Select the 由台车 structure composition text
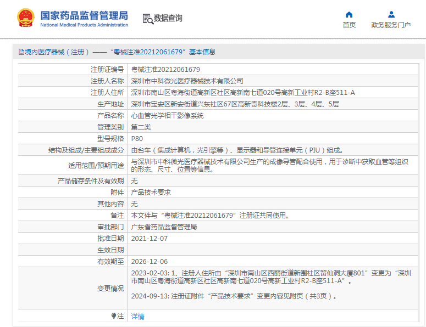The height and width of the screenshot is (327, 426). pos(237,150)
